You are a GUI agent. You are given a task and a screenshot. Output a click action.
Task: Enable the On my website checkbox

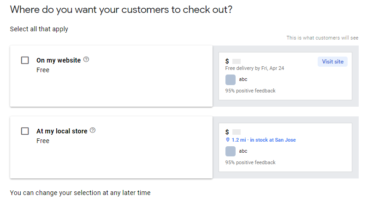coord(25,60)
